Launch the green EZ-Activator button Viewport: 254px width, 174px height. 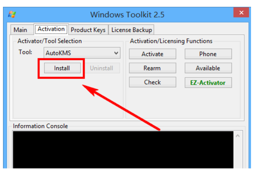pos(208,83)
